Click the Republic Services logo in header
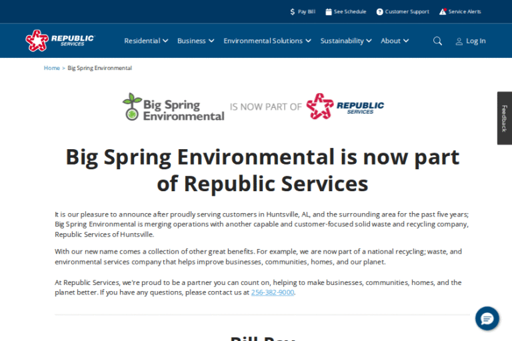Viewport: 512px width, 341px height. (60, 41)
